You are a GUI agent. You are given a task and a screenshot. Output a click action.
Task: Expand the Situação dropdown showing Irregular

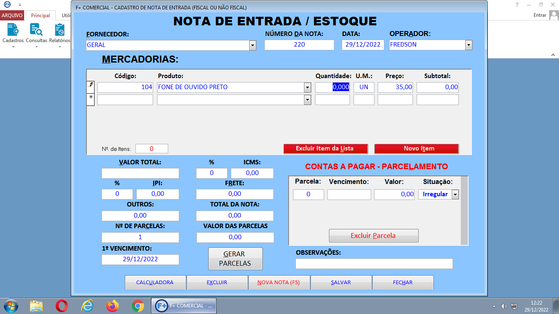455,195
